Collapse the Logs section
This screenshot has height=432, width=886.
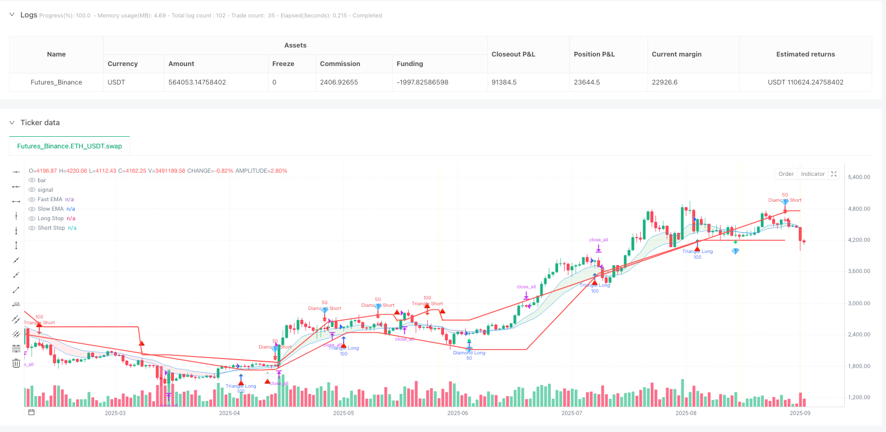click(x=12, y=15)
